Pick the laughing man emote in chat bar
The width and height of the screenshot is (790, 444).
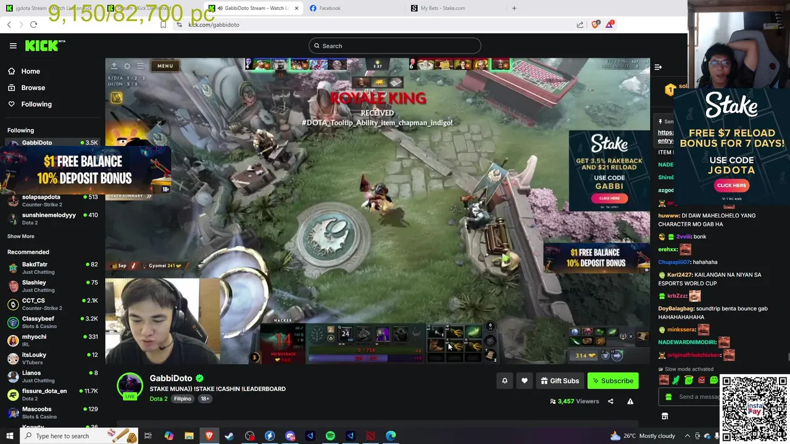663,380
